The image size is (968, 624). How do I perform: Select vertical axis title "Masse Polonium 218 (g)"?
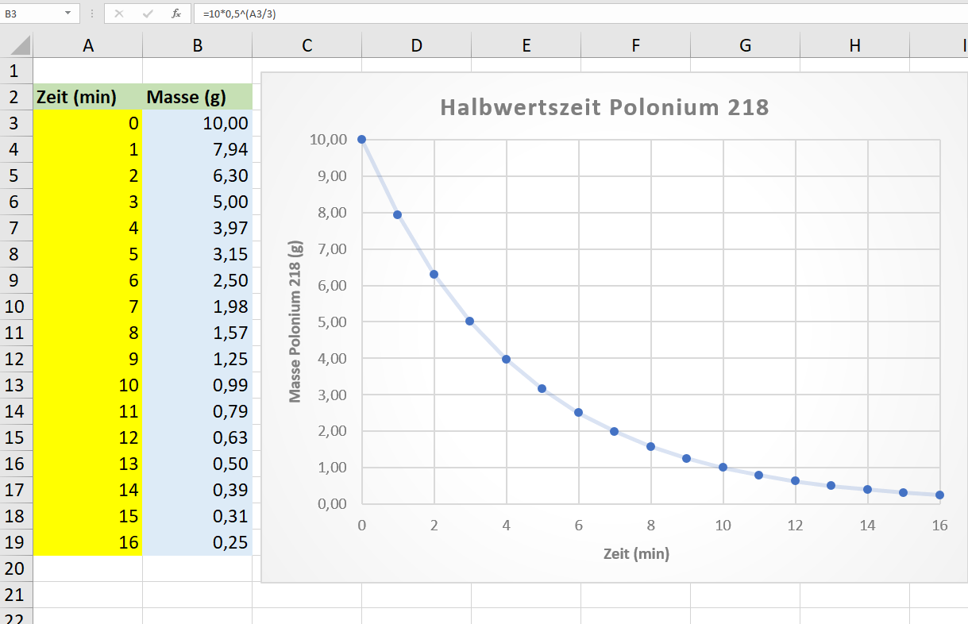(x=295, y=322)
